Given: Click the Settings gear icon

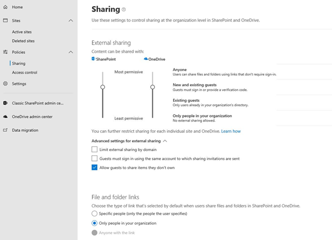Looking at the screenshot, I should [6, 84].
